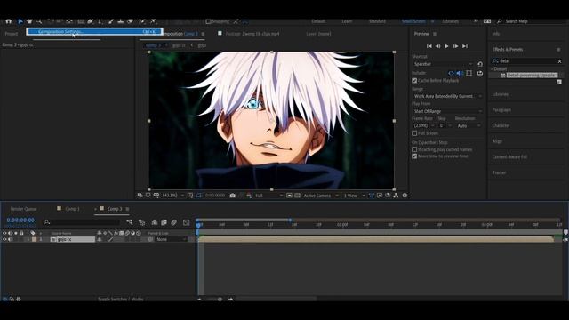This screenshot has height=320, width=569.
Task: Toggle Move time to preview time checkbox
Action: pyautogui.click(x=414, y=156)
